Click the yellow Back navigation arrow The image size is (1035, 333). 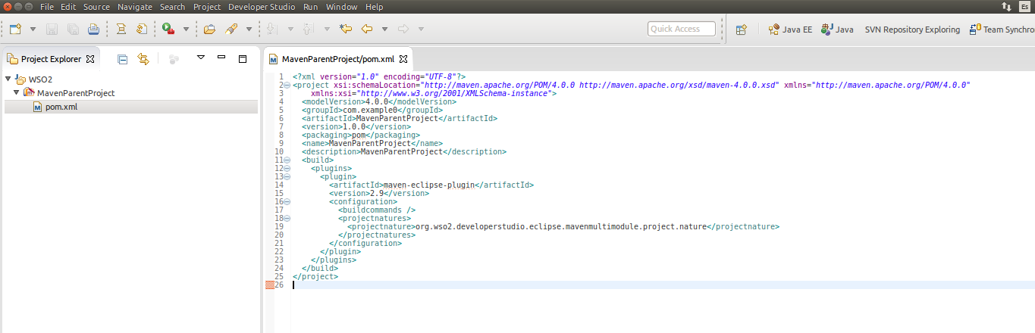tap(367, 30)
